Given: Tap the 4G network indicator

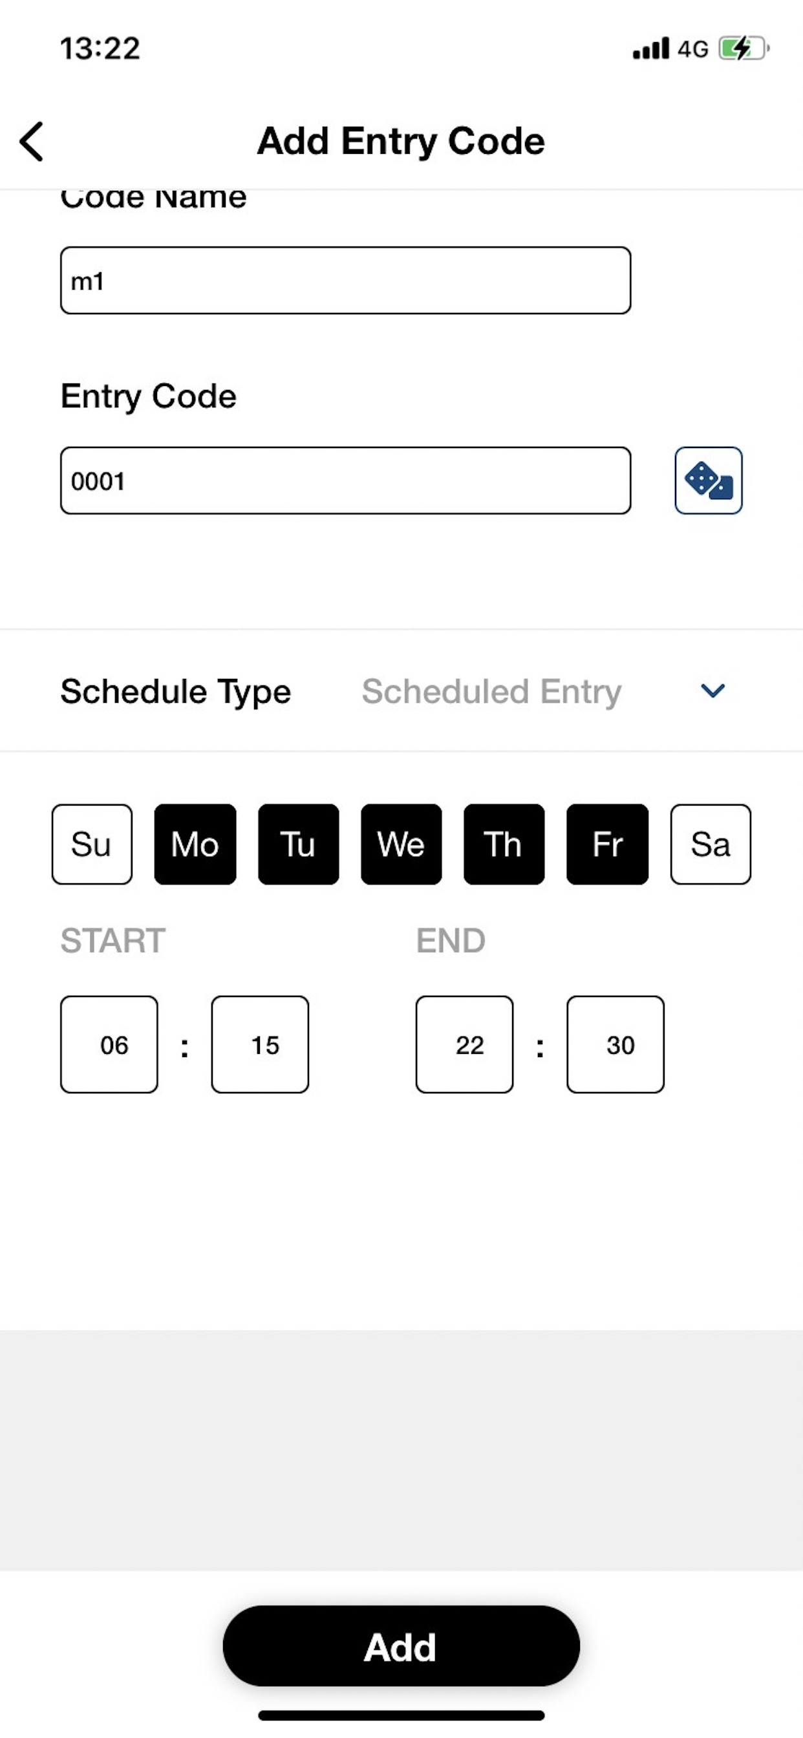Looking at the screenshot, I should point(693,49).
